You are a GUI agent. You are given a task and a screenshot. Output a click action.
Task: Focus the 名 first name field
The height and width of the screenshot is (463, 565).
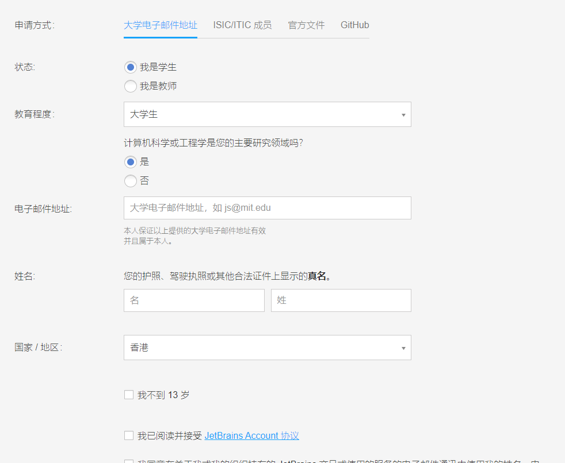[x=194, y=300]
